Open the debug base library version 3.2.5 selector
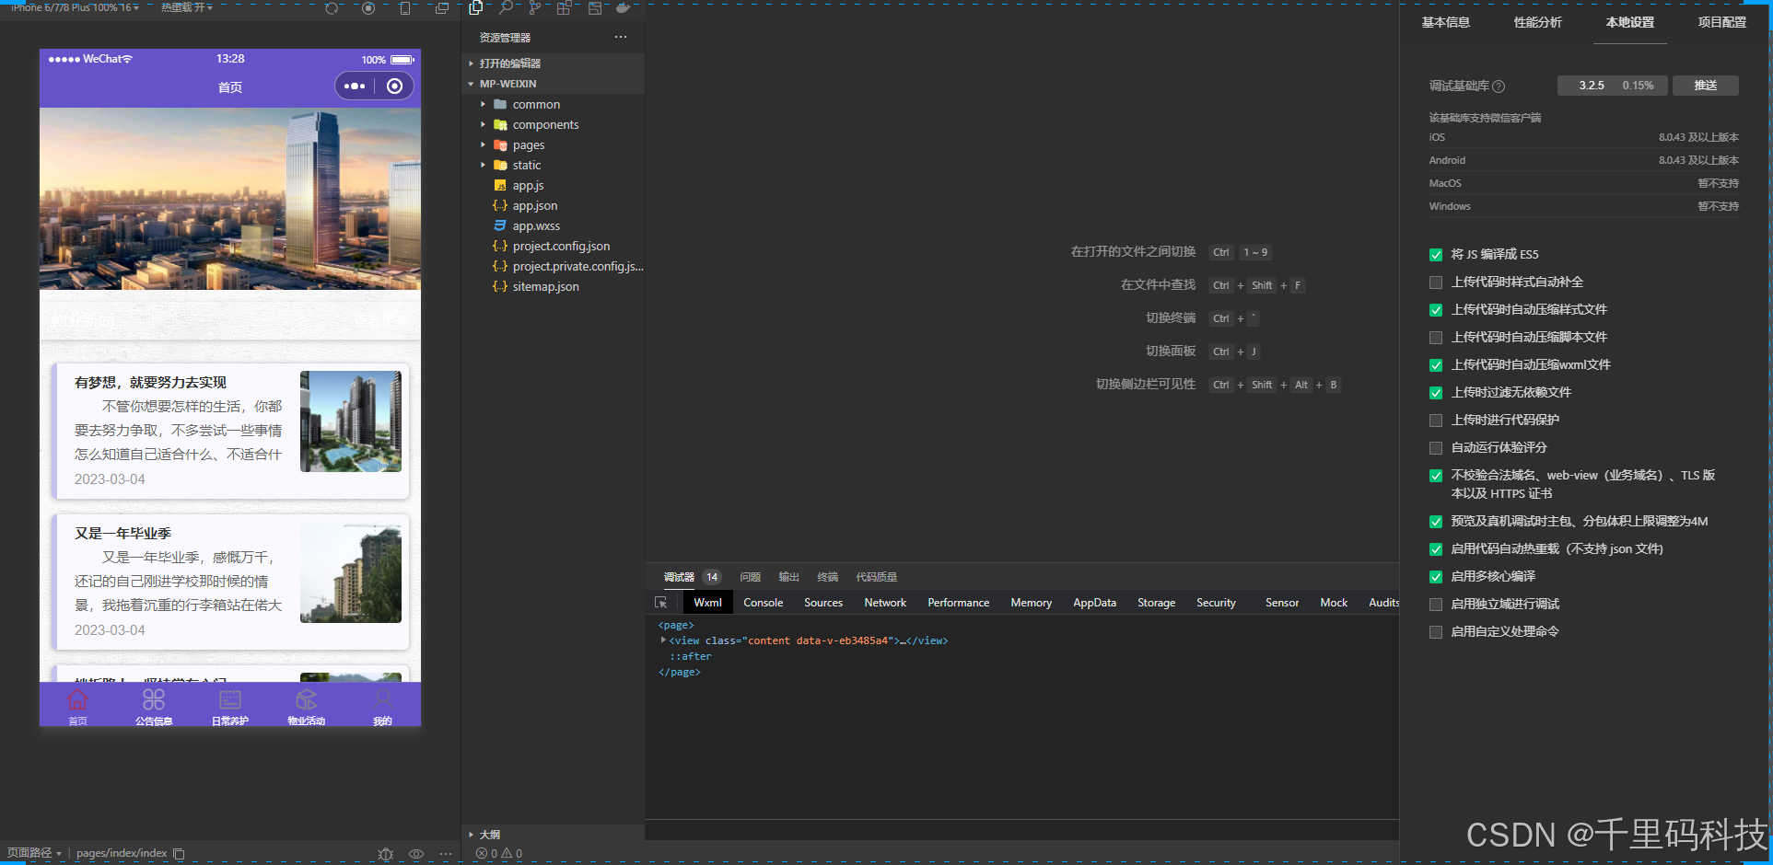This screenshot has width=1773, height=865. pos(1614,86)
